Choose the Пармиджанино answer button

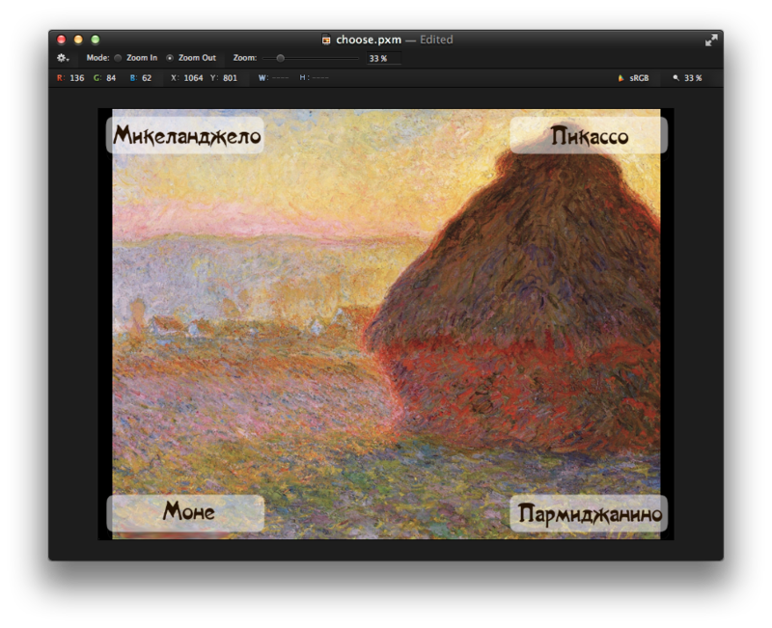(x=589, y=513)
